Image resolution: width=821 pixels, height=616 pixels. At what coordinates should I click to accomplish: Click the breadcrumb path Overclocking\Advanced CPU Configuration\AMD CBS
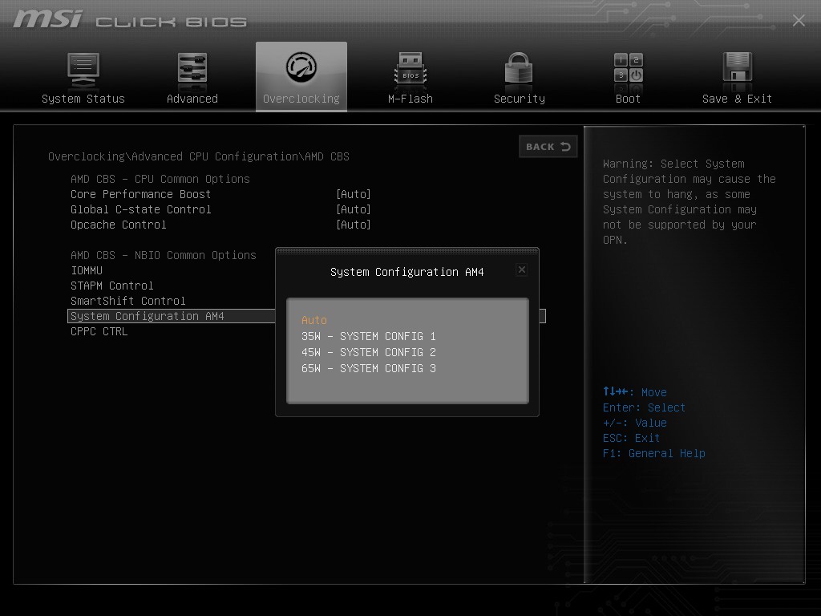pyautogui.click(x=199, y=156)
